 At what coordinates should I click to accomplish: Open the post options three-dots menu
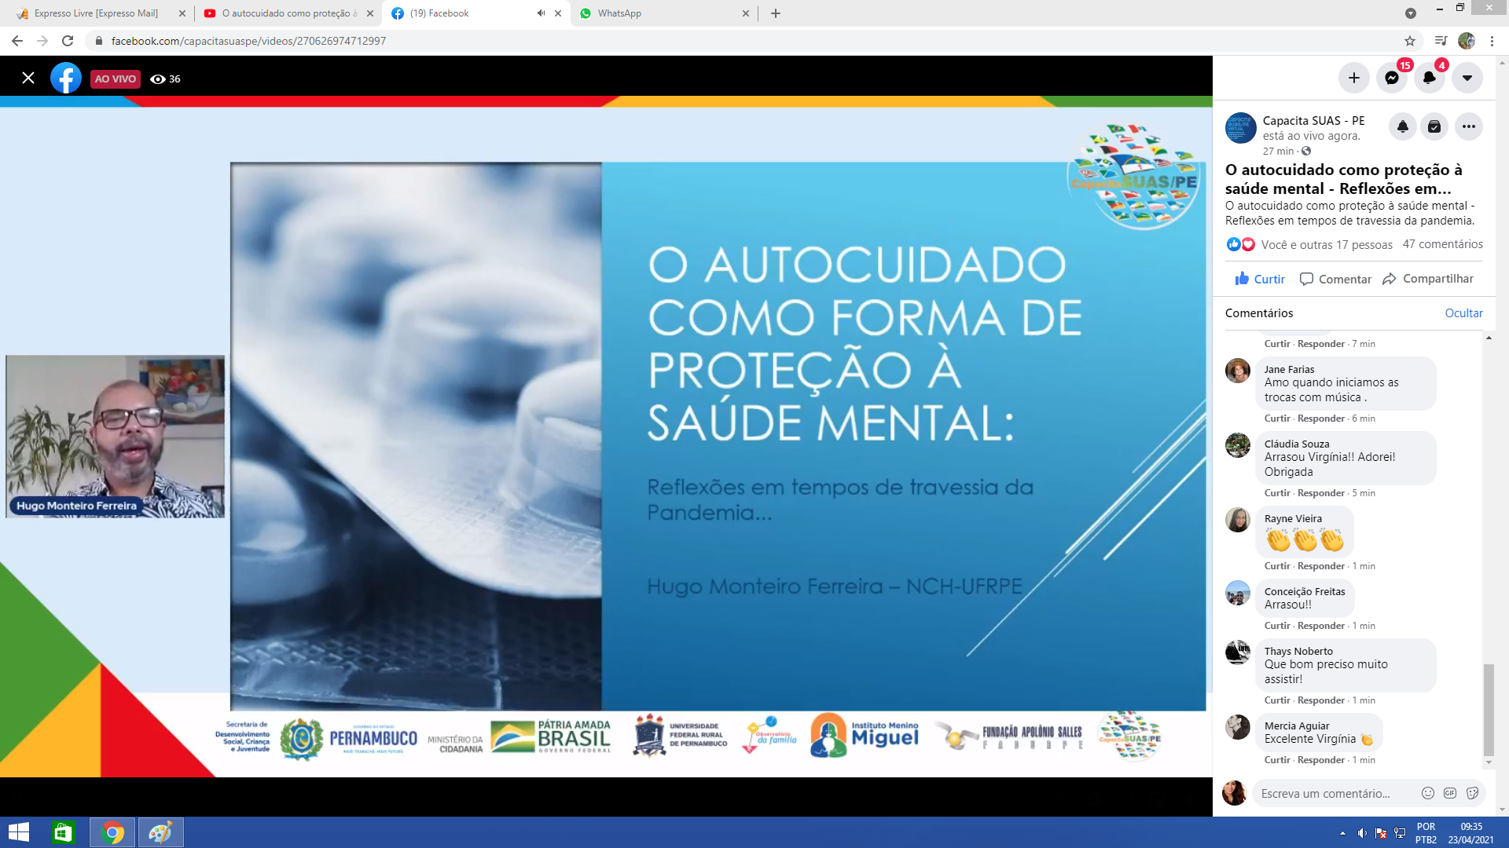pyautogui.click(x=1468, y=126)
